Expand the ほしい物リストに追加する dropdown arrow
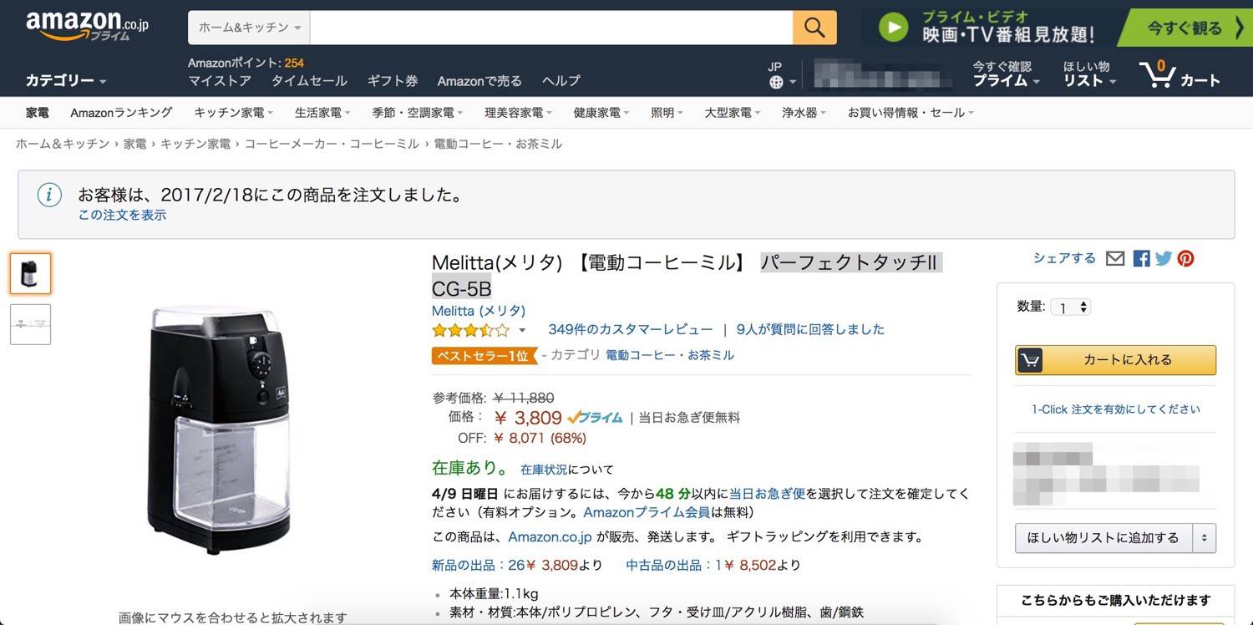The image size is (1253, 625). coord(1204,538)
